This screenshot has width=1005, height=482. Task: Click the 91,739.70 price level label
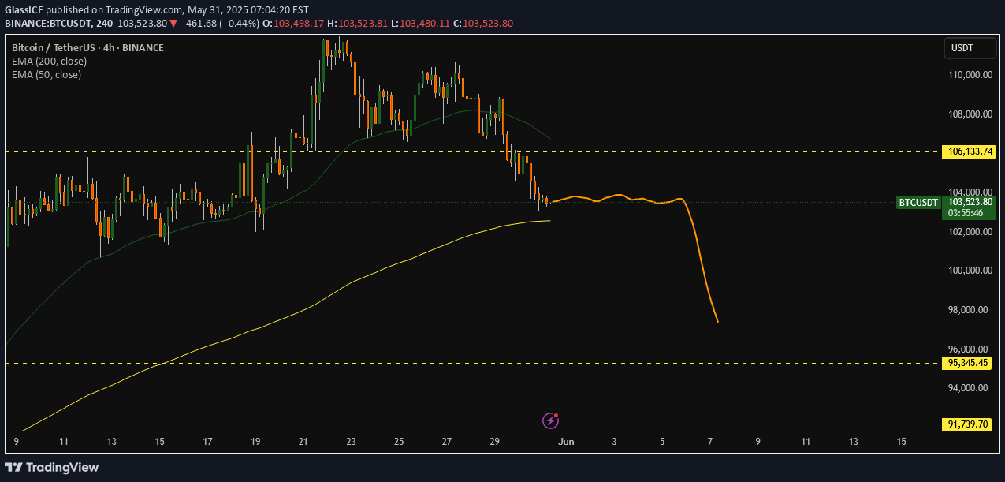(x=970, y=424)
